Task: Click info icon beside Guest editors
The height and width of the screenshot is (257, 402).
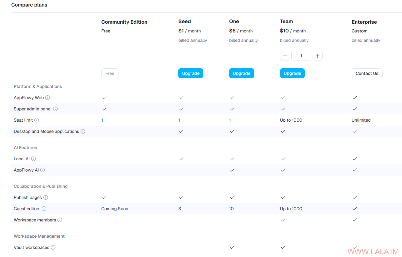Action: [x=44, y=209]
